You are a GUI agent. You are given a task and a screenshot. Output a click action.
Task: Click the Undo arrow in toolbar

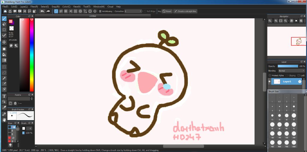click(42, 11)
